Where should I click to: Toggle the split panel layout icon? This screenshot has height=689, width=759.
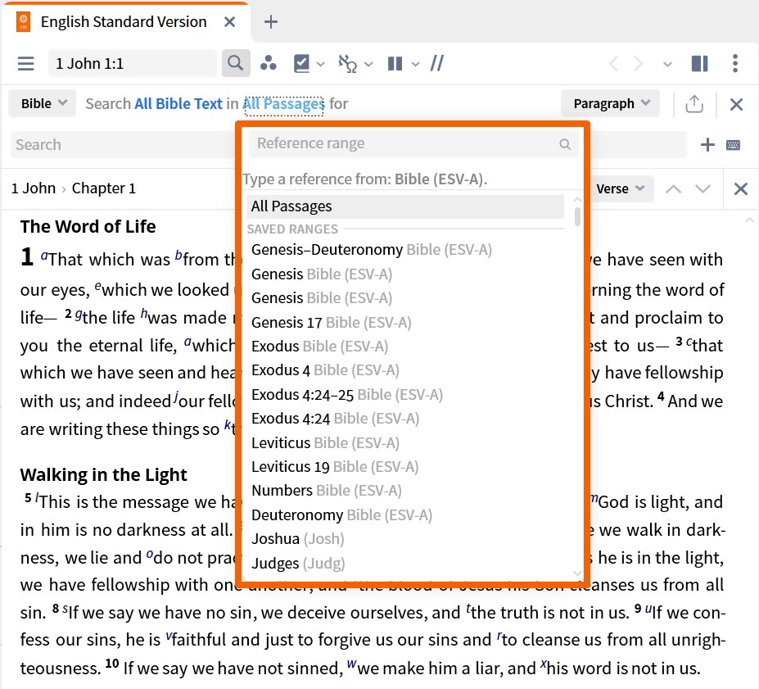pyautogui.click(x=699, y=63)
